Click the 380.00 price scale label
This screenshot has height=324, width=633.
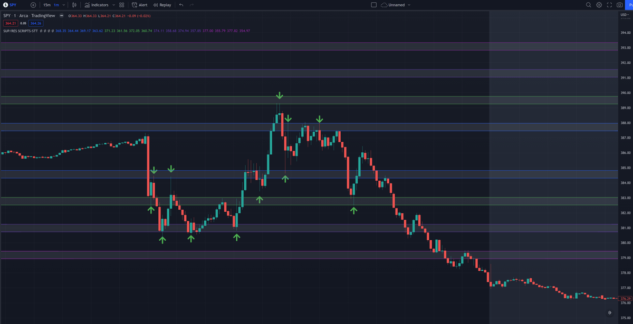point(626,243)
